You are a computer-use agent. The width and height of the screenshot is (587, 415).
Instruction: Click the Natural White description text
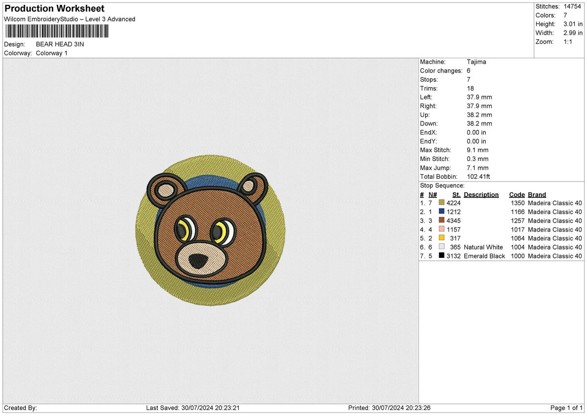click(483, 247)
